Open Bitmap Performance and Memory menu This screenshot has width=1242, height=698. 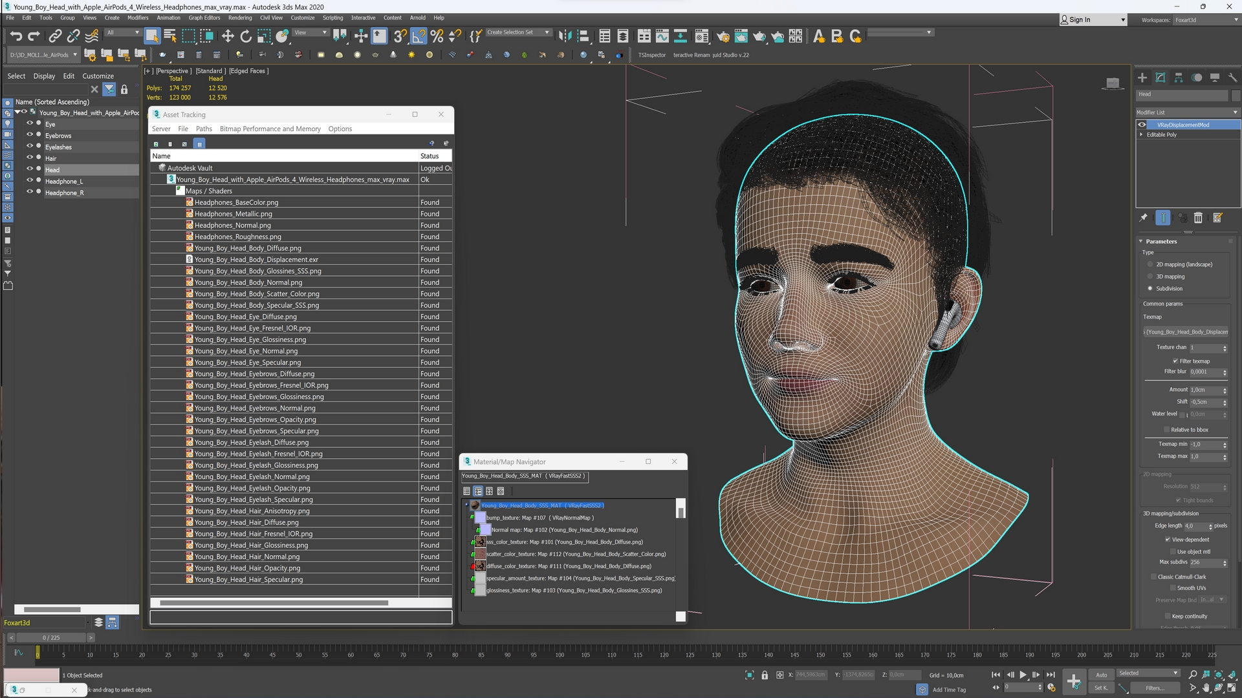pyautogui.click(x=270, y=129)
